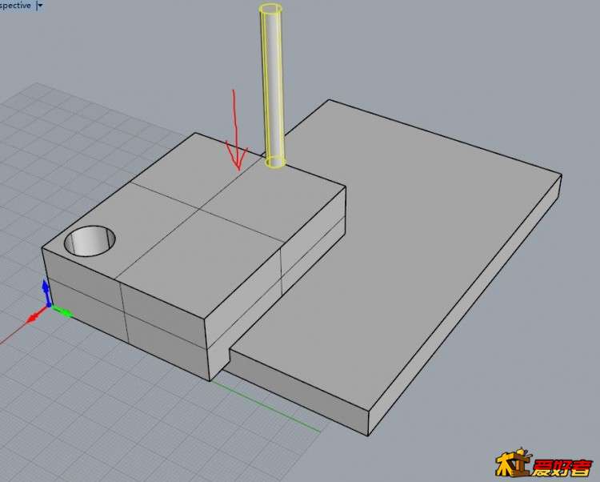The width and height of the screenshot is (600, 482).
Task: Select the yellow highlighted cylinder object
Action: [273, 86]
